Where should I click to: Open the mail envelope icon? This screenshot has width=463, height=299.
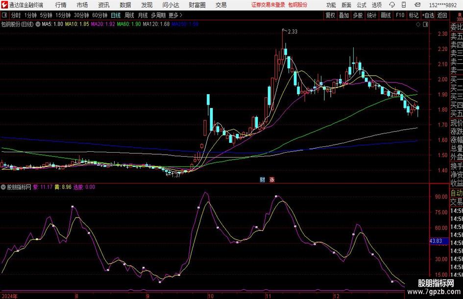coord(417,5)
